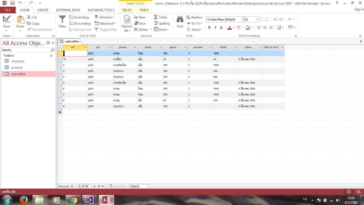Click the Replace icon
This screenshot has width=364, height=205.
pyautogui.click(x=188, y=17)
